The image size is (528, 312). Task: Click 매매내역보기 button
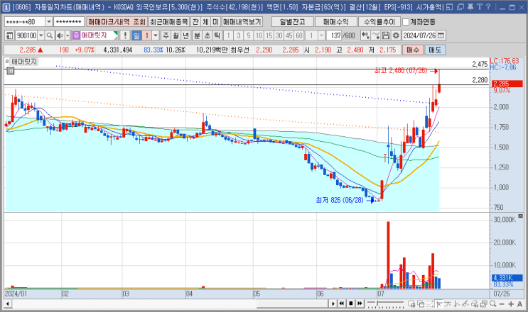242,22
